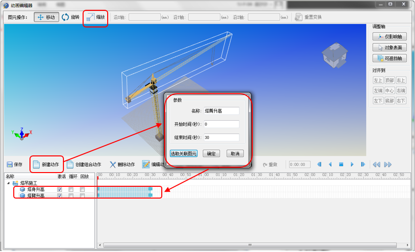Toggle 激活 checkbox for 塔身升高
This screenshot has height=252, width=415.
pyautogui.click(x=59, y=189)
